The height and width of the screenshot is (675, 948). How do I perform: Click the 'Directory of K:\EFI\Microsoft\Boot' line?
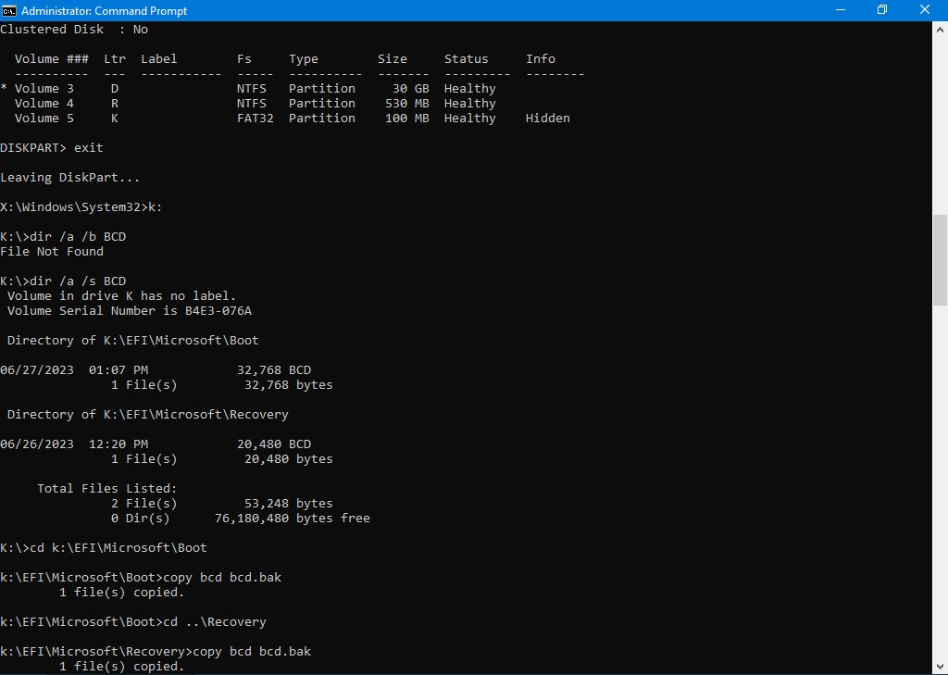point(132,341)
